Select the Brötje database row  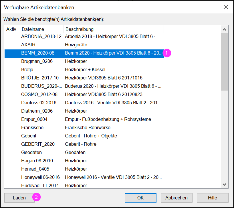[84, 69]
